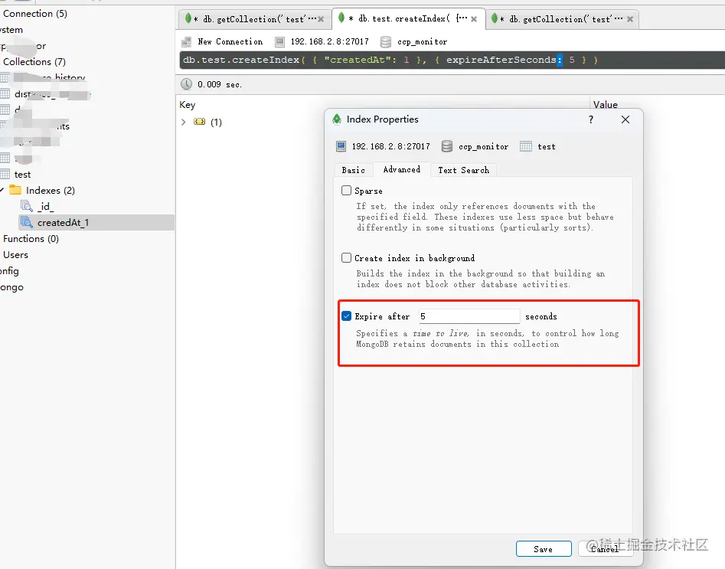Close the db.test.createIndex tab
The height and width of the screenshot is (569, 725).
474,19
